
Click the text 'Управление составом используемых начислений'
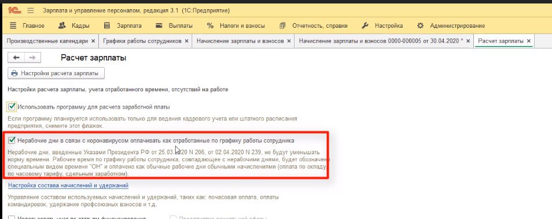tap(143, 201)
